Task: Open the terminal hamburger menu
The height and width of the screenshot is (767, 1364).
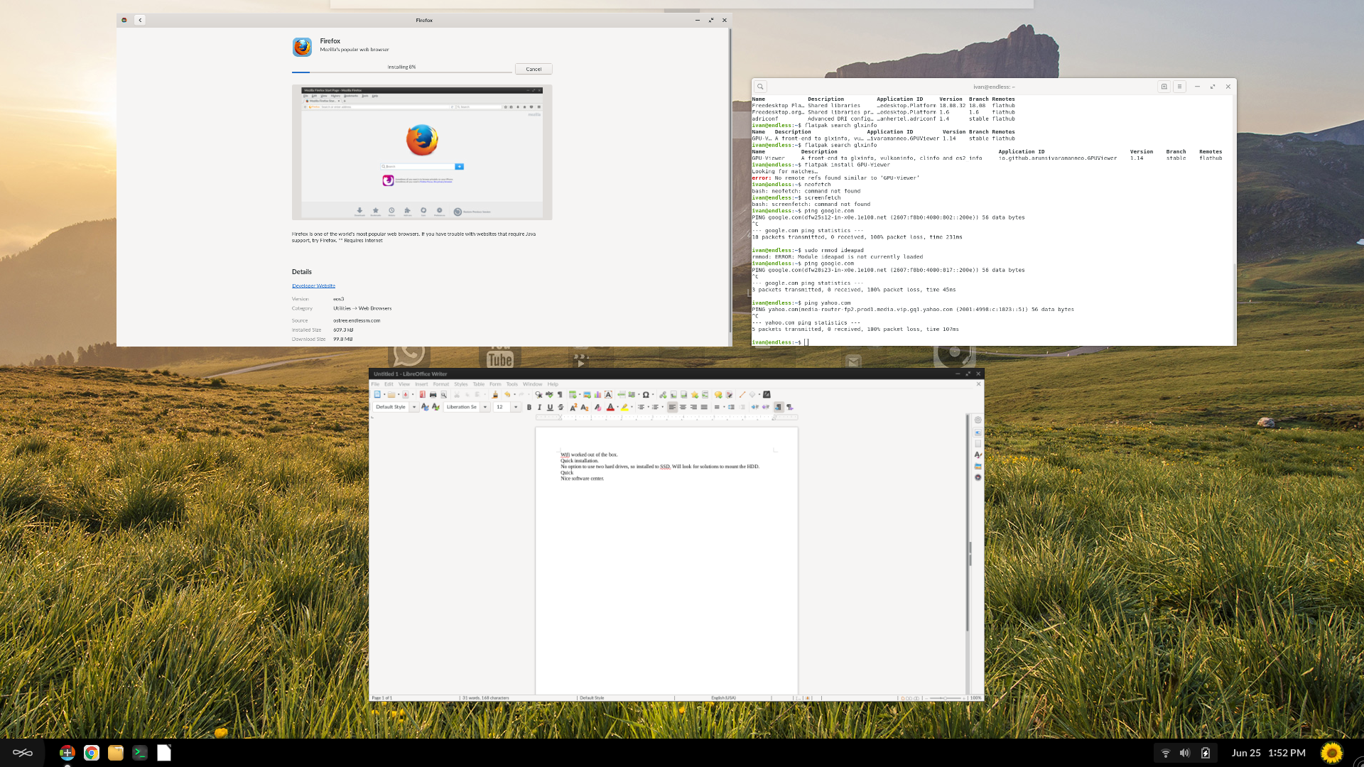Action: click(1179, 87)
